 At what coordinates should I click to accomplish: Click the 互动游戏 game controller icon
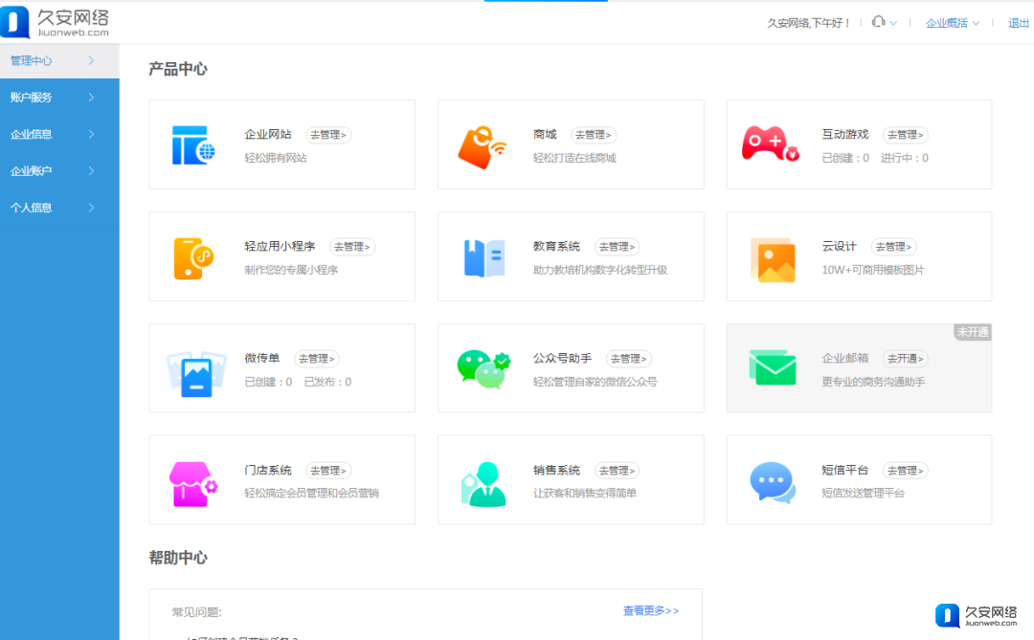point(770,143)
